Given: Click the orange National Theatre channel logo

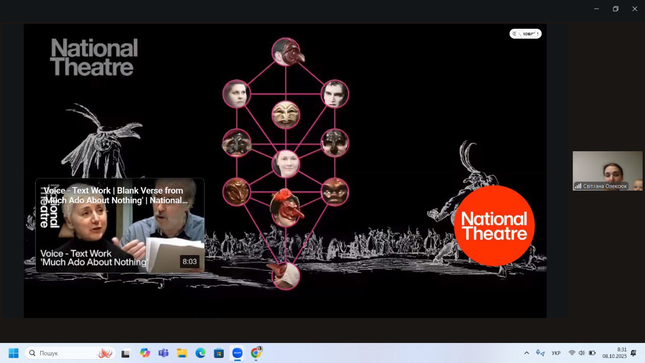Looking at the screenshot, I should point(494,226).
